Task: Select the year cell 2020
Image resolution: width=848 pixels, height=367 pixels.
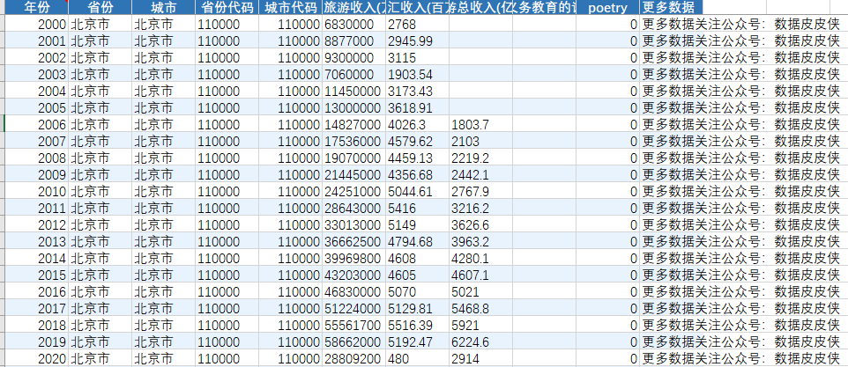Action: point(37,359)
